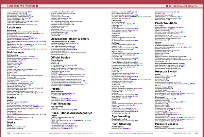Click the 'RACA Journal - GP' entry
The image size is (204, 137).
click(56, 29)
